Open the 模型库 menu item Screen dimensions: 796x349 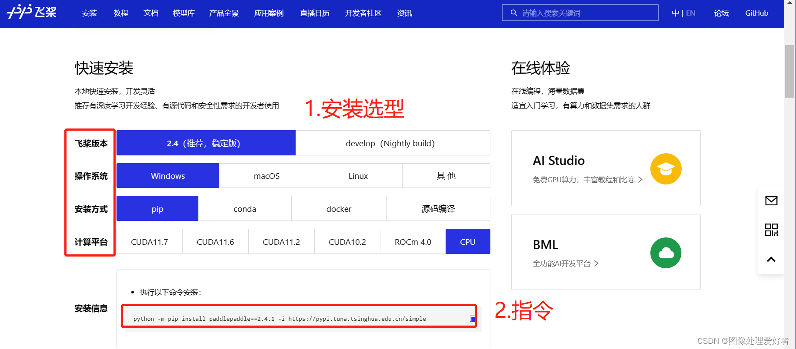click(x=184, y=13)
